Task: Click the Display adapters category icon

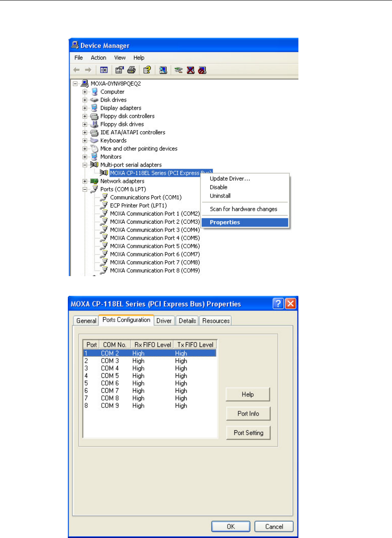Action: [x=94, y=108]
